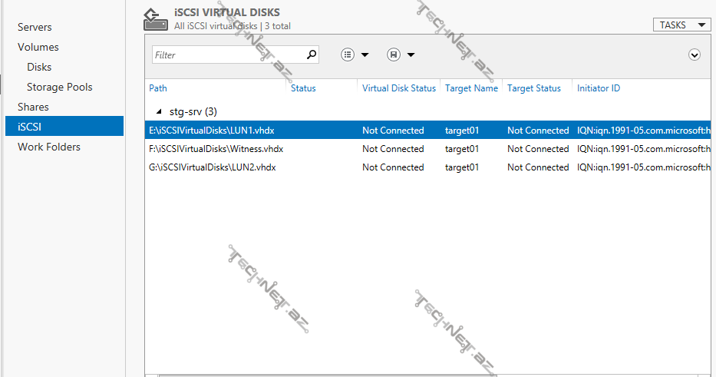Viewport: 716px width, 377px height.
Task: Select Disks under Volumes
Action: 39,67
